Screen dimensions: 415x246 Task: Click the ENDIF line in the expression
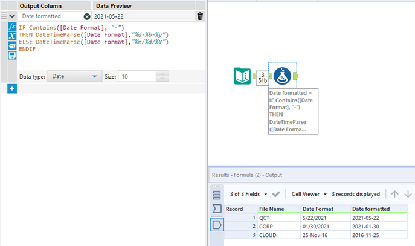27,49
